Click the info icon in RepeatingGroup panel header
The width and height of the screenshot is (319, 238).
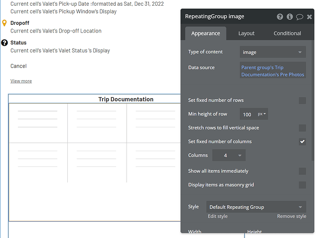coord(289,17)
